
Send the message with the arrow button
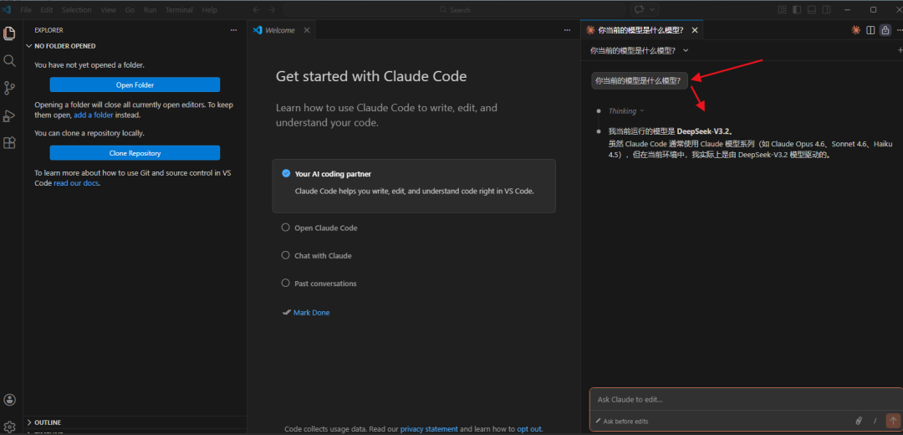tap(893, 421)
